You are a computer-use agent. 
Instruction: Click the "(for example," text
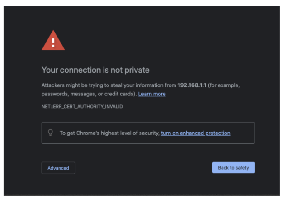pos(224,85)
